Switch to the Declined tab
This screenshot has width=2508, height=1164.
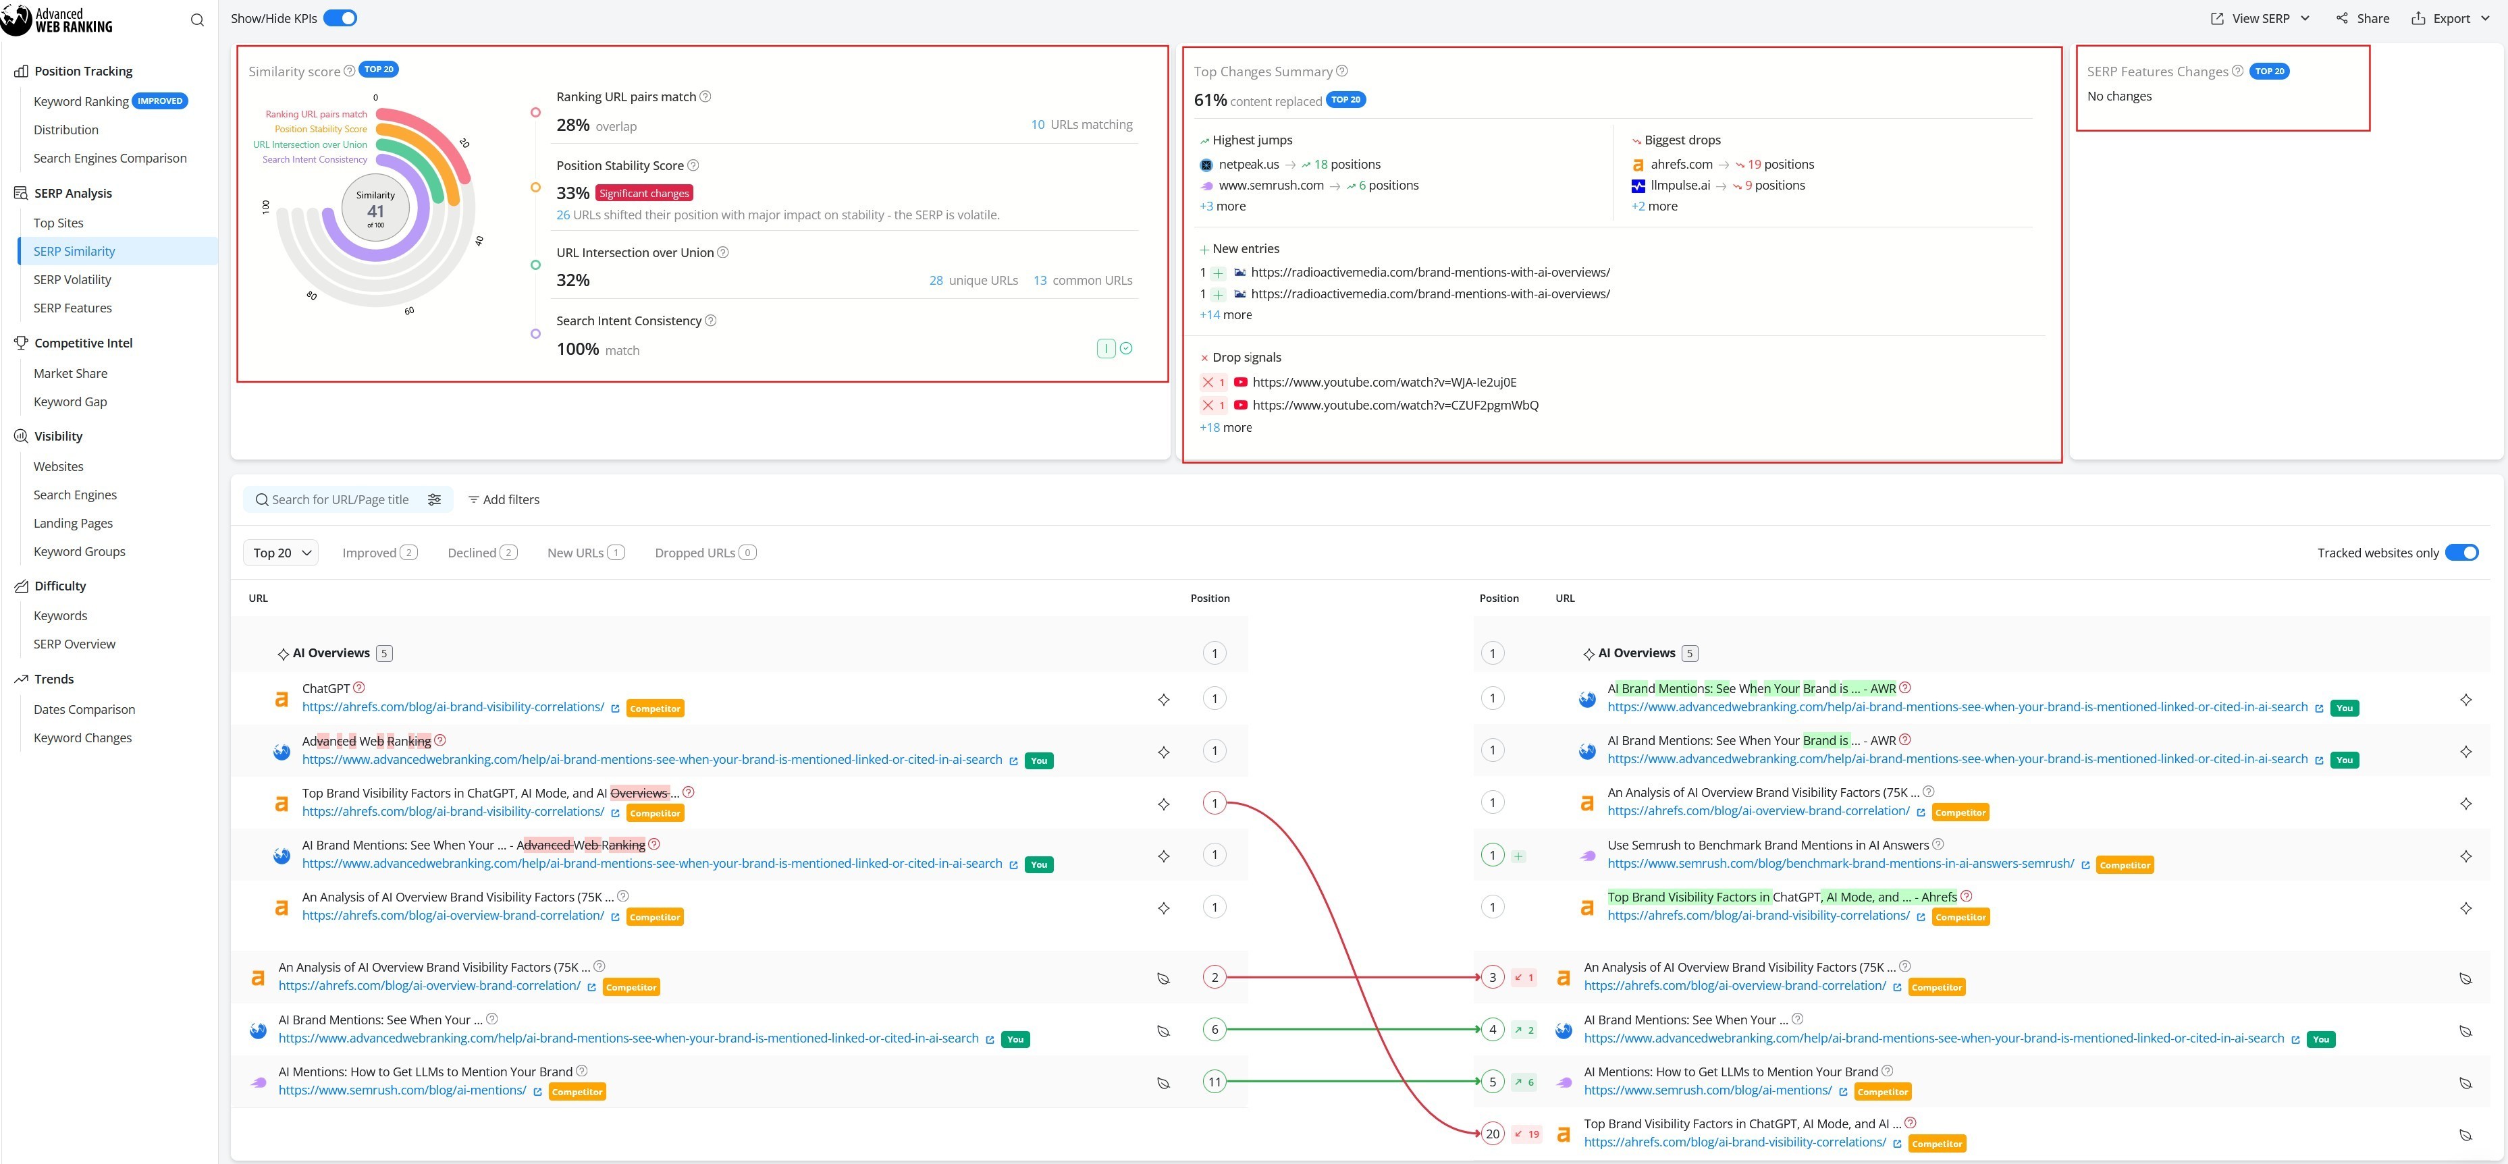pos(482,553)
